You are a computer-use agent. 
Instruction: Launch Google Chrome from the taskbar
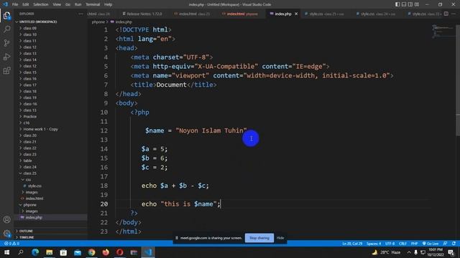coord(91,252)
